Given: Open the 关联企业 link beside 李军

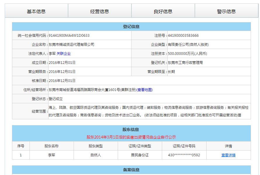Looking at the screenshot, I should coord(64,54).
